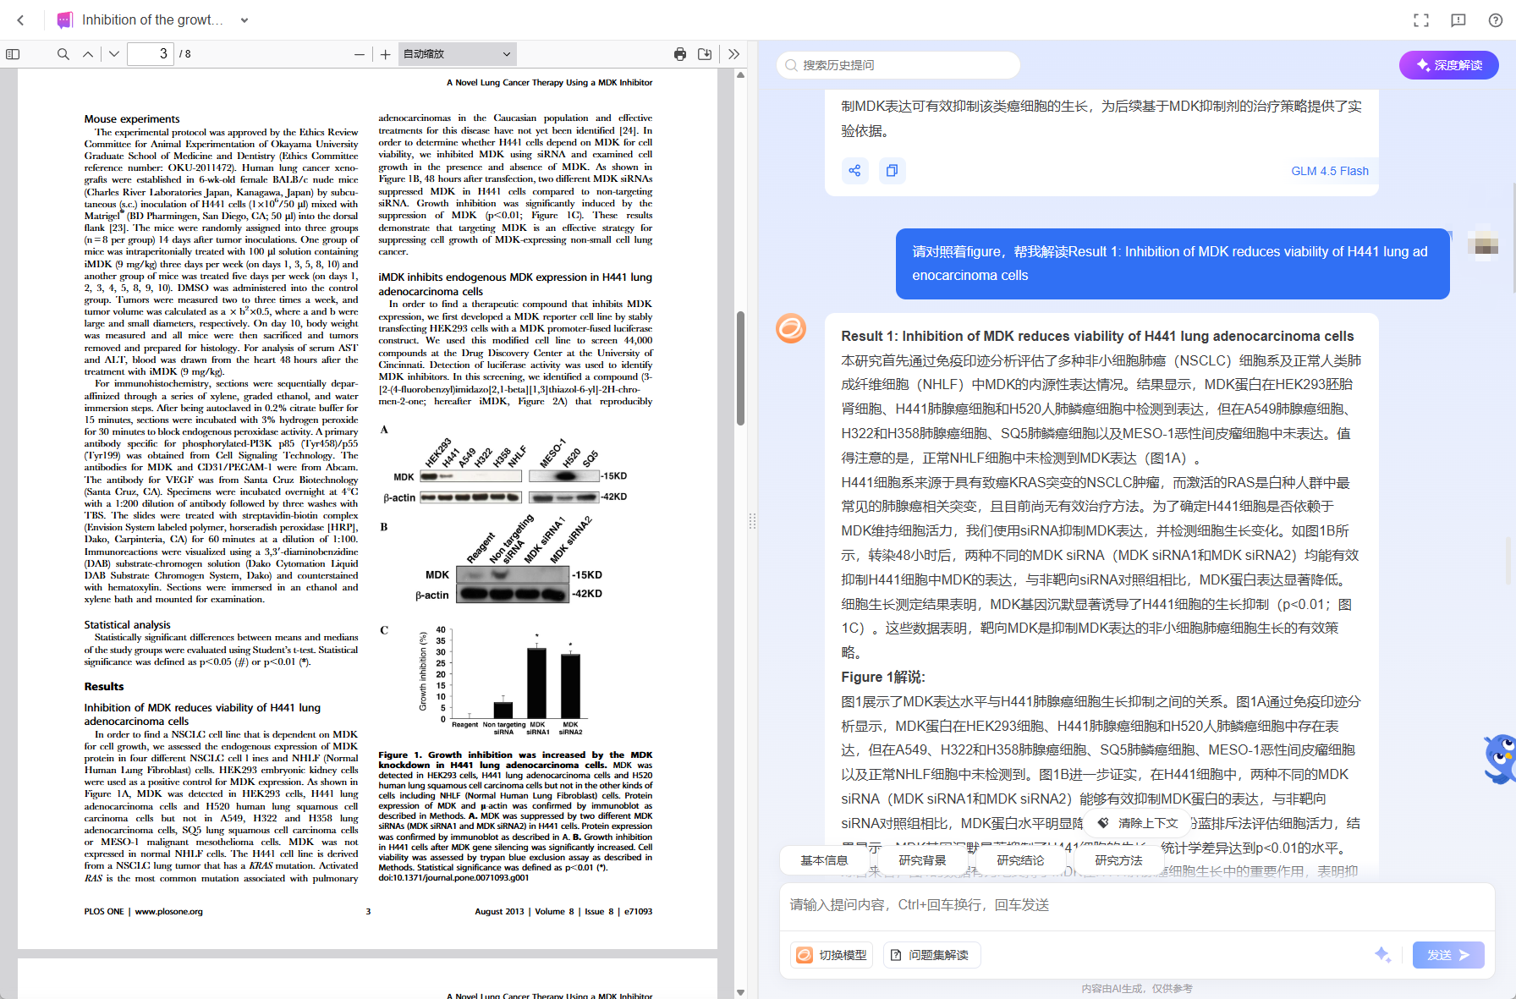Click 清除上下文 to clear context

tap(1138, 823)
